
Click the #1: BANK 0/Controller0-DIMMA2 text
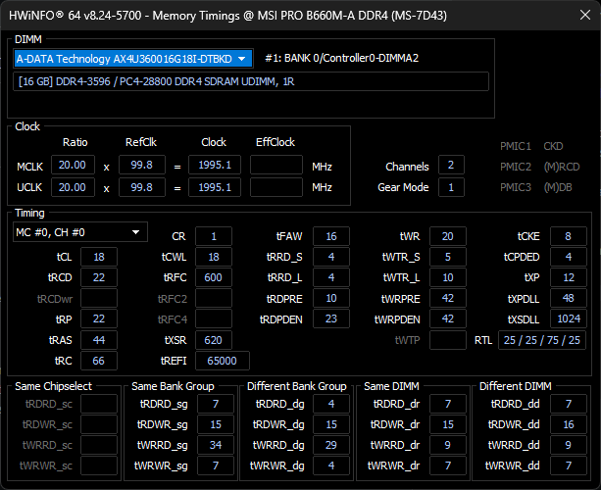[341, 58]
